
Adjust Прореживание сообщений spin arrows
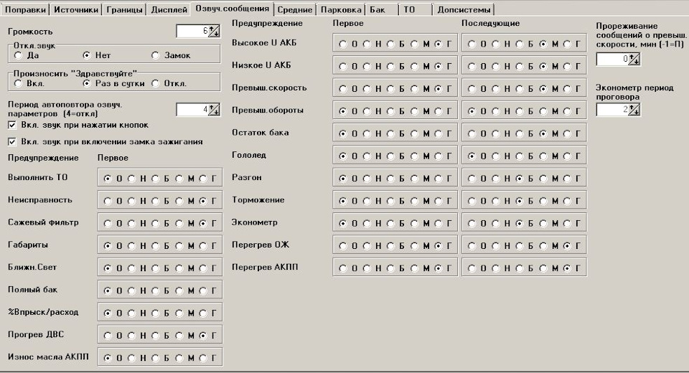point(634,59)
